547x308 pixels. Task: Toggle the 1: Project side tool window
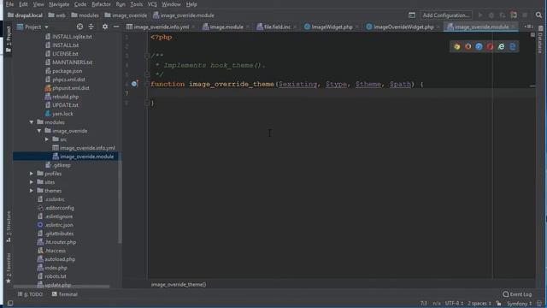point(9,39)
